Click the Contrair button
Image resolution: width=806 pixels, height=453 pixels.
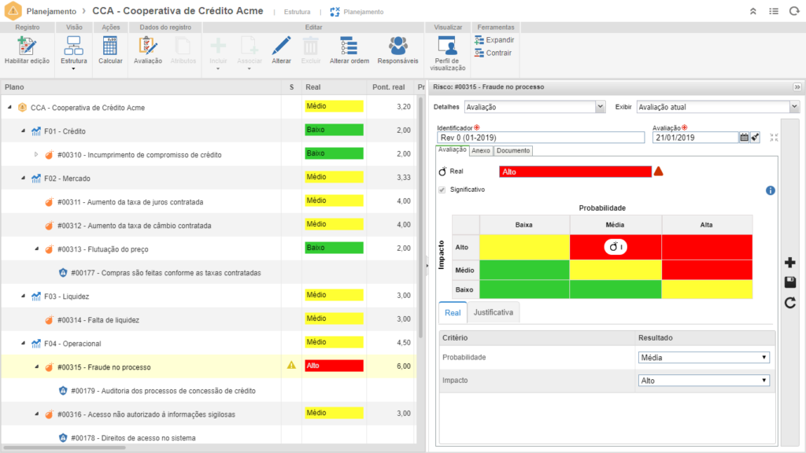tap(494, 53)
